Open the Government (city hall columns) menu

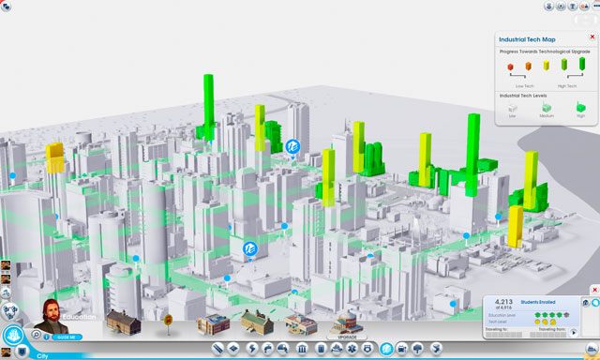coord(302,349)
